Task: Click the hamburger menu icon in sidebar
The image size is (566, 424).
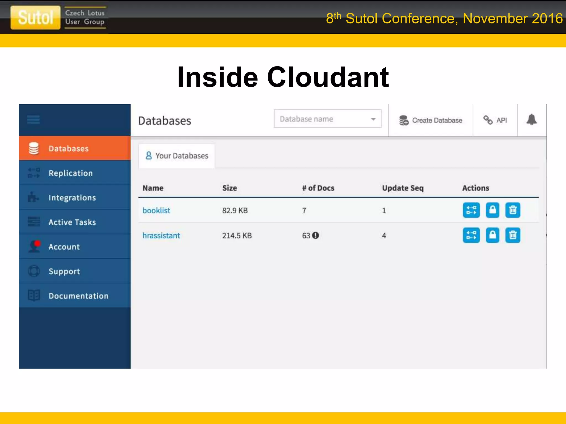Action: (33, 120)
